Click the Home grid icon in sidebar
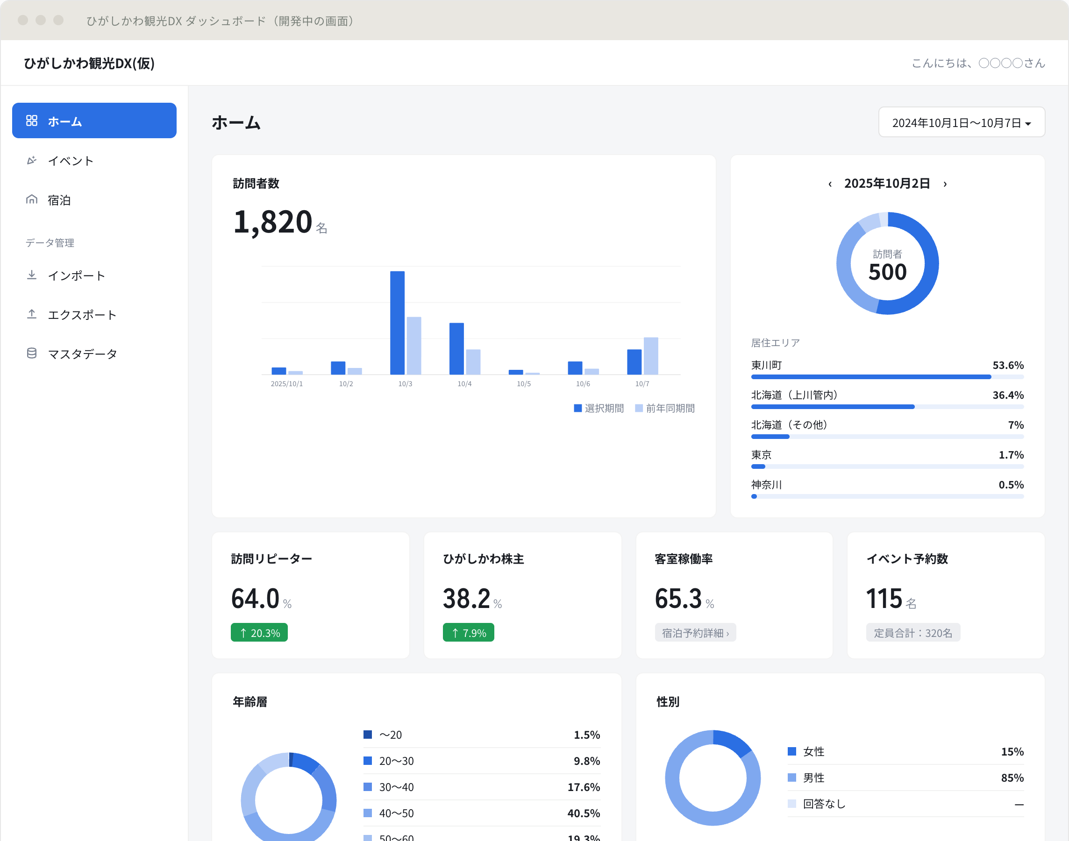This screenshot has width=1069, height=841. [31, 120]
